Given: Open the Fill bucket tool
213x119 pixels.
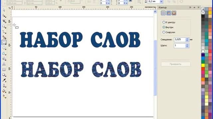Looking at the screenshot, I should (x=4, y=91).
